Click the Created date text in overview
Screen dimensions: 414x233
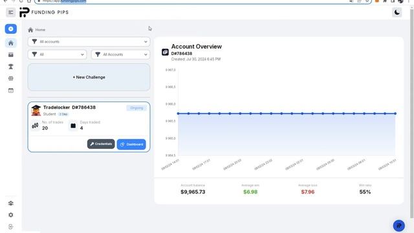click(x=195, y=59)
